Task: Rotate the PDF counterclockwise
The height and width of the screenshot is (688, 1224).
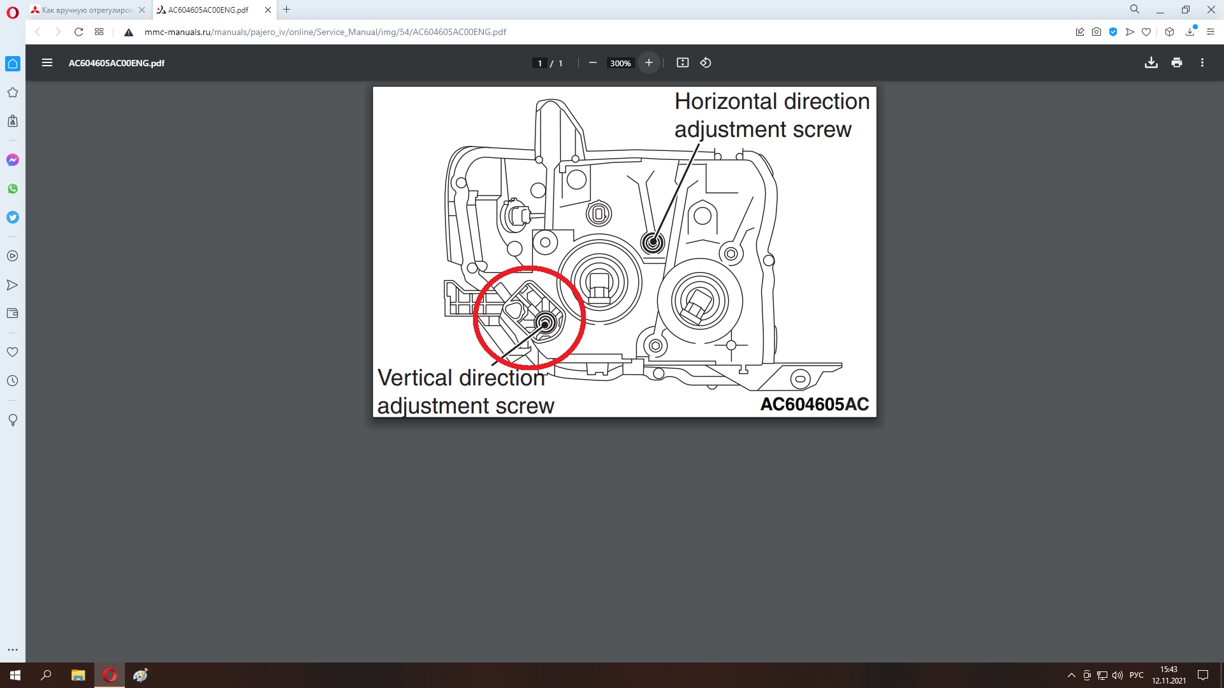Action: click(x=706, y=62)
